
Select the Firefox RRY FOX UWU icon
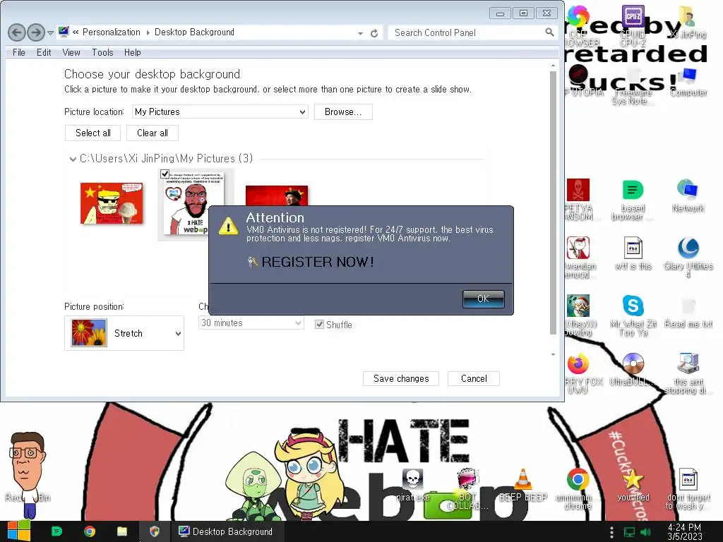pyautogui.click(x=578, y=373)
